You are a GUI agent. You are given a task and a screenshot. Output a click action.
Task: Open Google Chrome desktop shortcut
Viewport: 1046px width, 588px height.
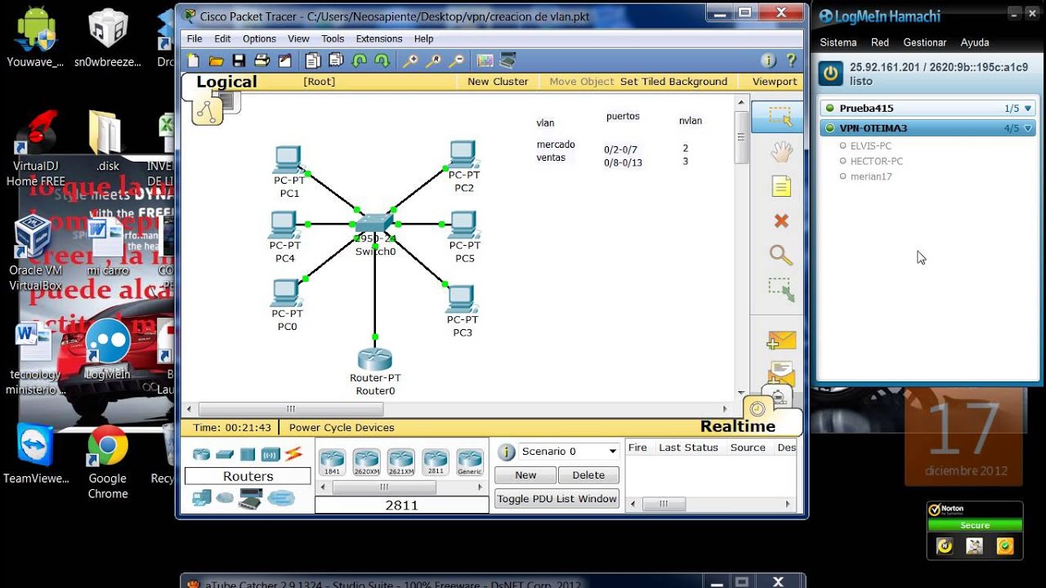[108, 461]
